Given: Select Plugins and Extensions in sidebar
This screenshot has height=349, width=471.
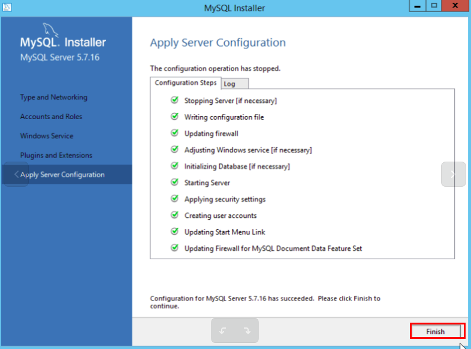Looking at the screenshot, I should coord(56,155).
